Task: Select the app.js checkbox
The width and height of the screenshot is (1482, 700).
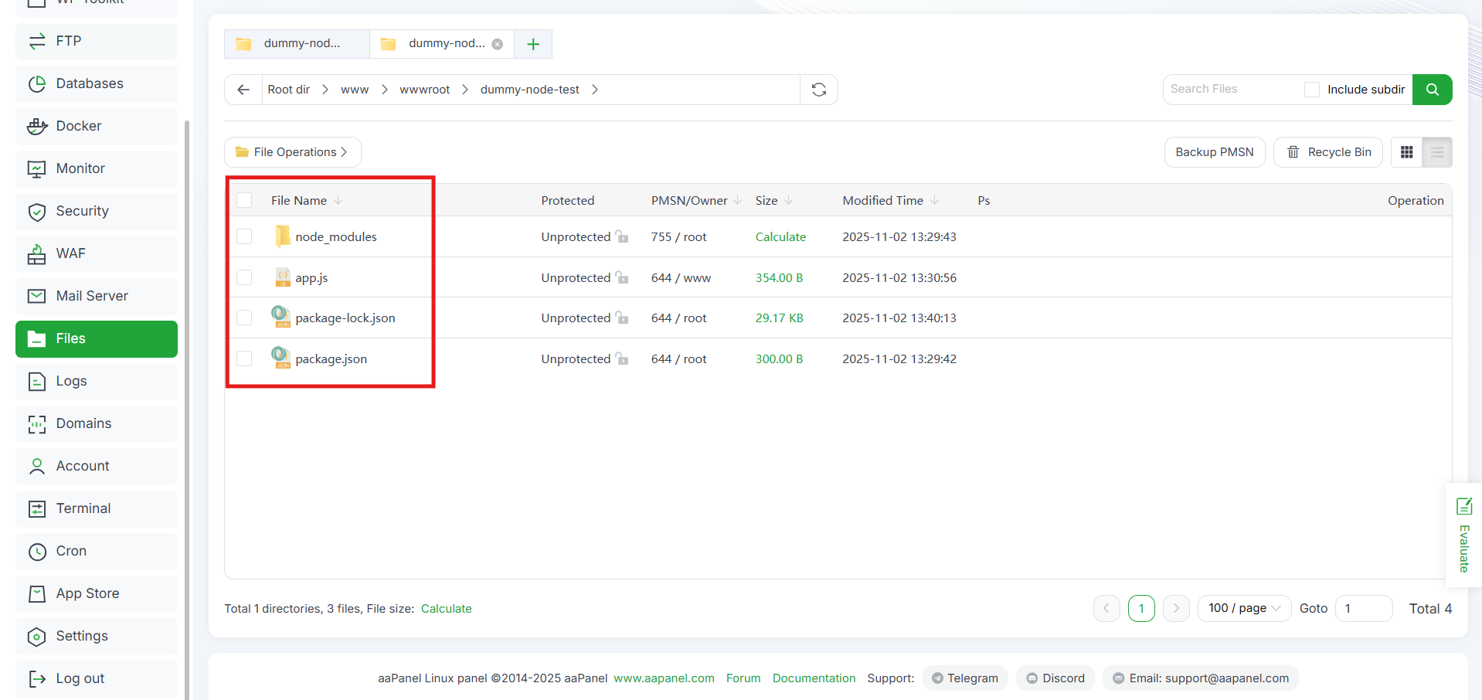Action: click(244, 277)
